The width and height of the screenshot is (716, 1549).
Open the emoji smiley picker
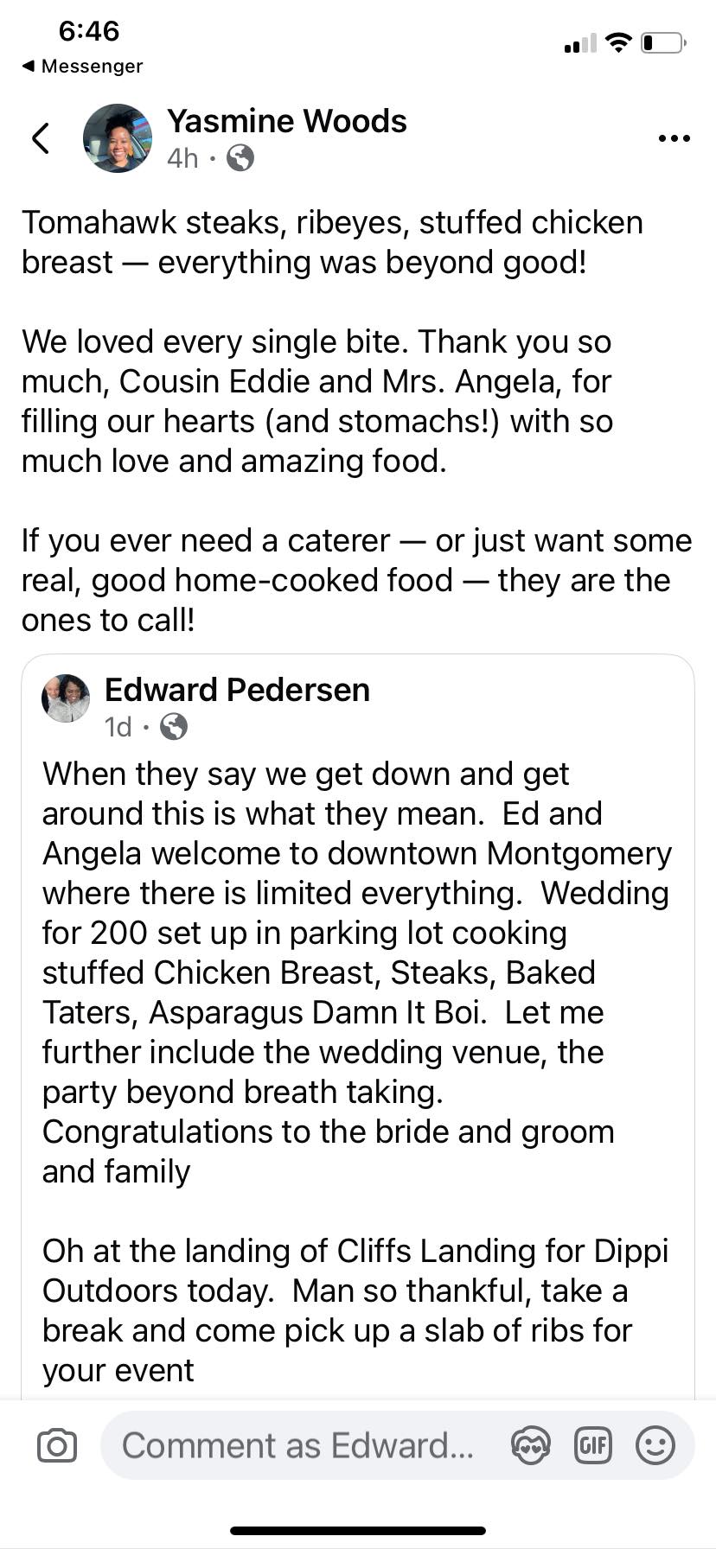tap(655, 1445)
